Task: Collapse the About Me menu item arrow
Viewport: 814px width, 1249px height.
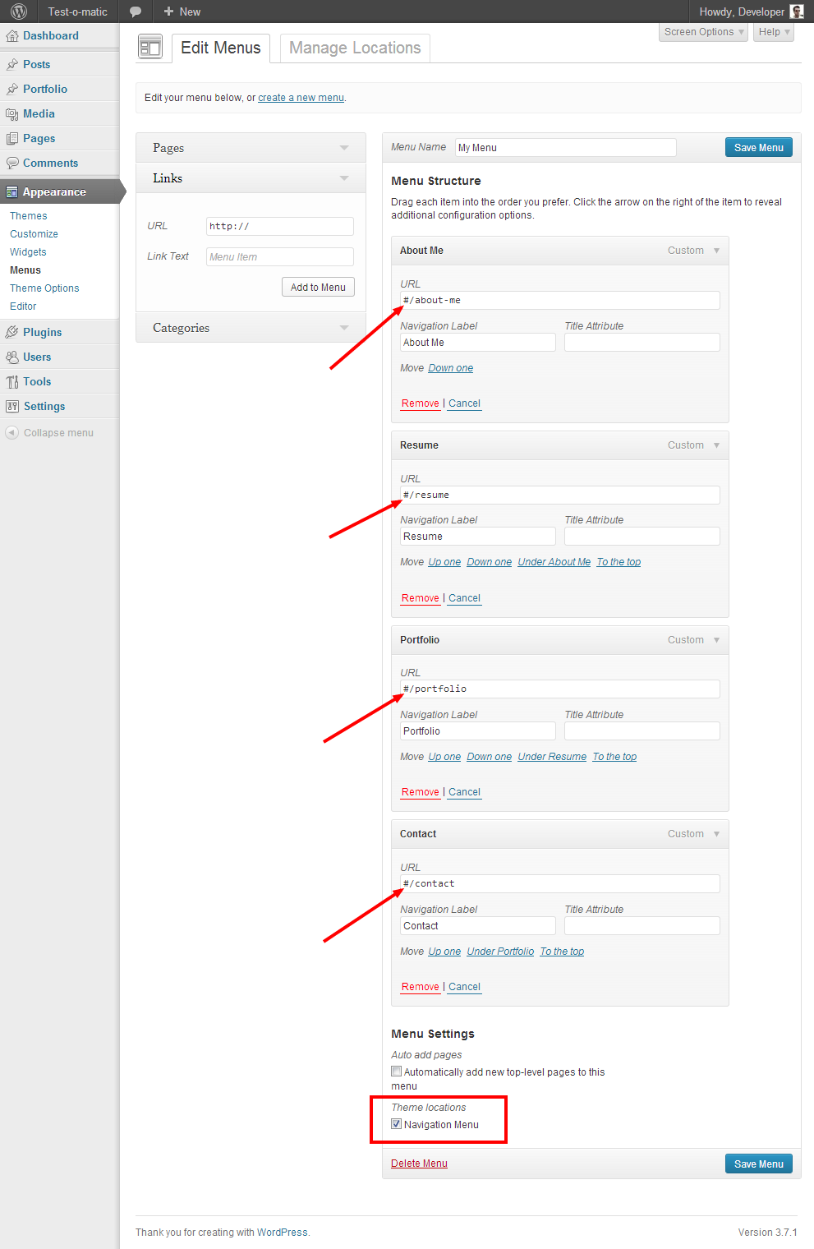Action: pyautogui.click(x=716, y=251)
